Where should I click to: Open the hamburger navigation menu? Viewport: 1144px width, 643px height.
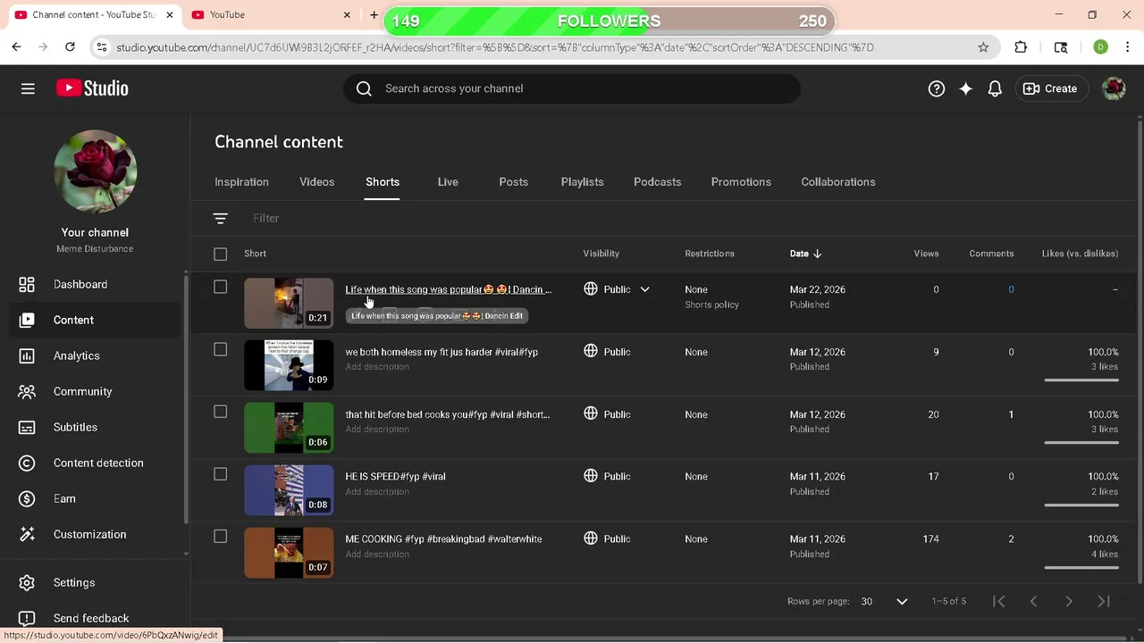pyautogui.click(x=28, y=88)
